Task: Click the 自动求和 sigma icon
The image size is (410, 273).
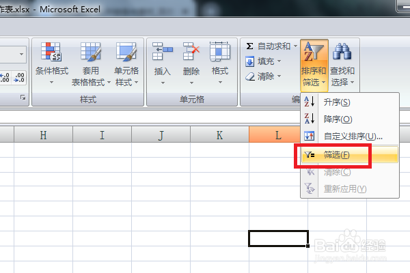Action: tap(249, 46)
